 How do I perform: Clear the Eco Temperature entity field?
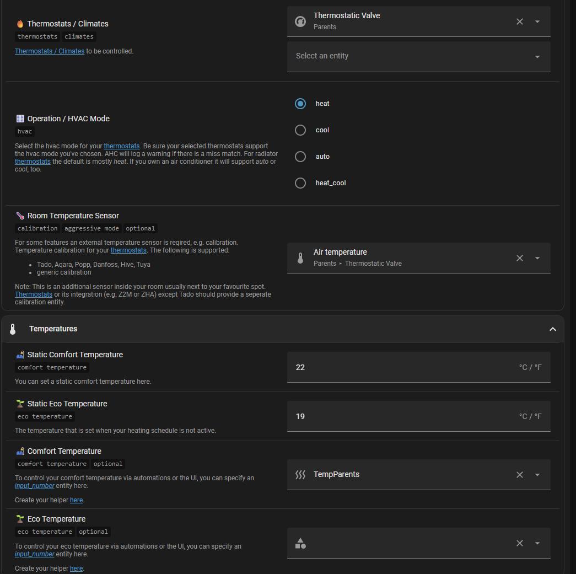[519, 543]
